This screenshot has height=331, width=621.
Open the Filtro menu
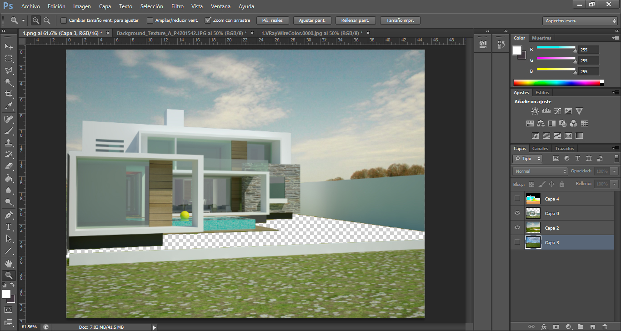click(x=177, y=6)
